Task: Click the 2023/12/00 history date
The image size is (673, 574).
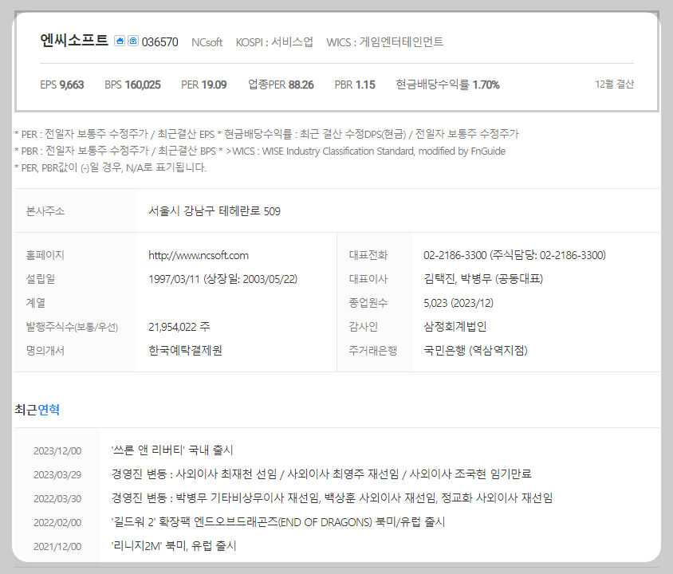Action: (x=57, y=451)
